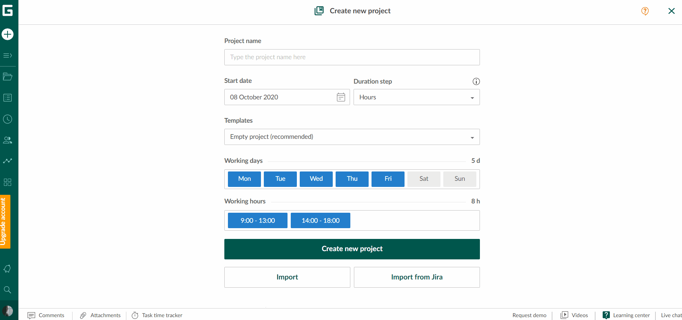Expand the sidebar menu icon
682x320 pixels.
point(8,56)
